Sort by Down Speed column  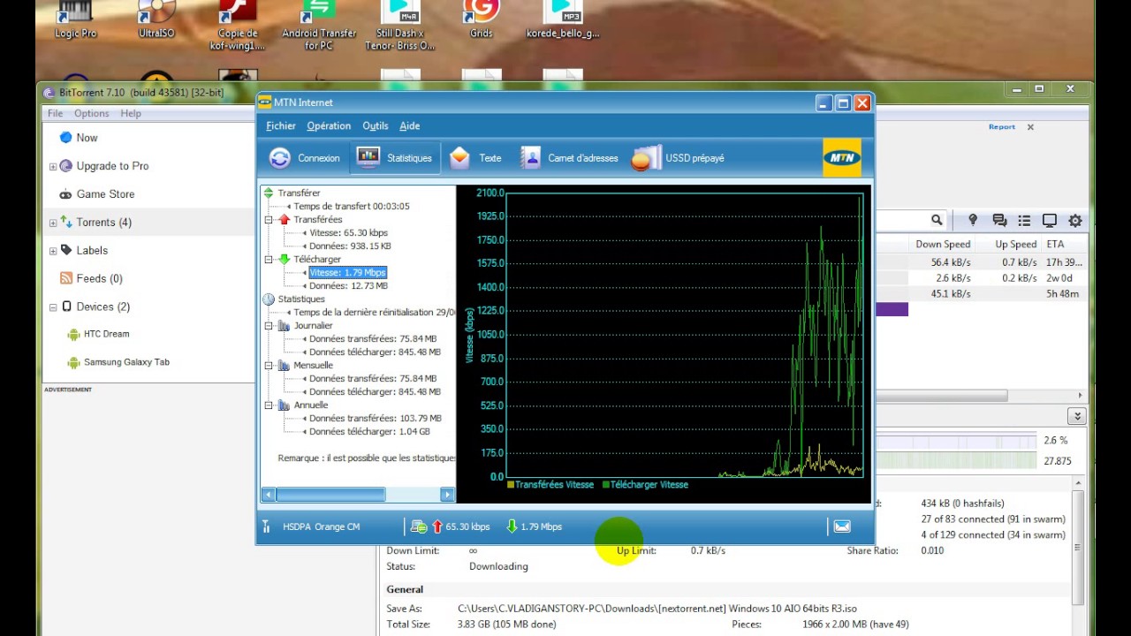click(x=943, y=244)
